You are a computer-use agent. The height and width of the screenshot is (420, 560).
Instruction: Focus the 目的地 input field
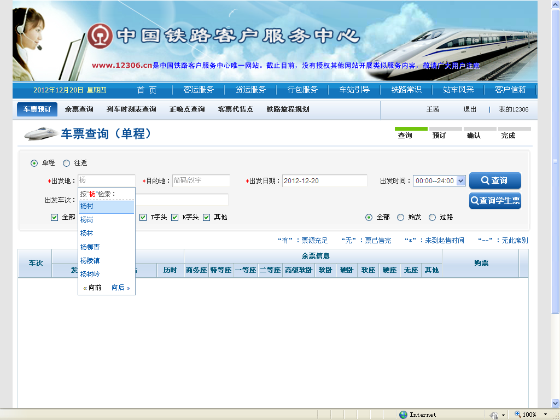201,180
